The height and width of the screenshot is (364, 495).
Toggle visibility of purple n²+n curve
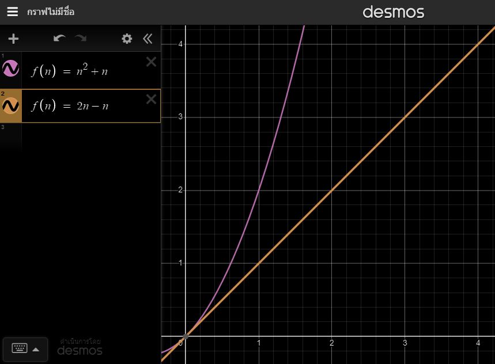[x=11, y=69]
